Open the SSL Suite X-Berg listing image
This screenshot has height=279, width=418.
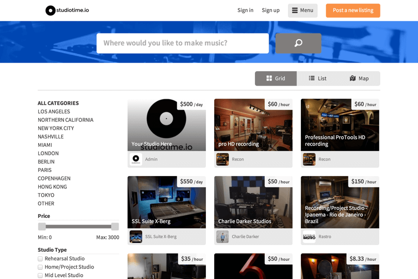coord(167,202)
